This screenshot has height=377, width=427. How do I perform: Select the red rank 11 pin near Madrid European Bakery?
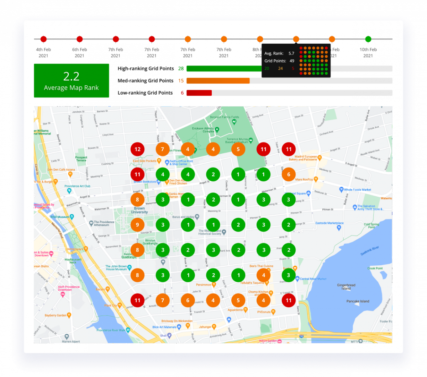pyautogui.click(x=288, y=149)
